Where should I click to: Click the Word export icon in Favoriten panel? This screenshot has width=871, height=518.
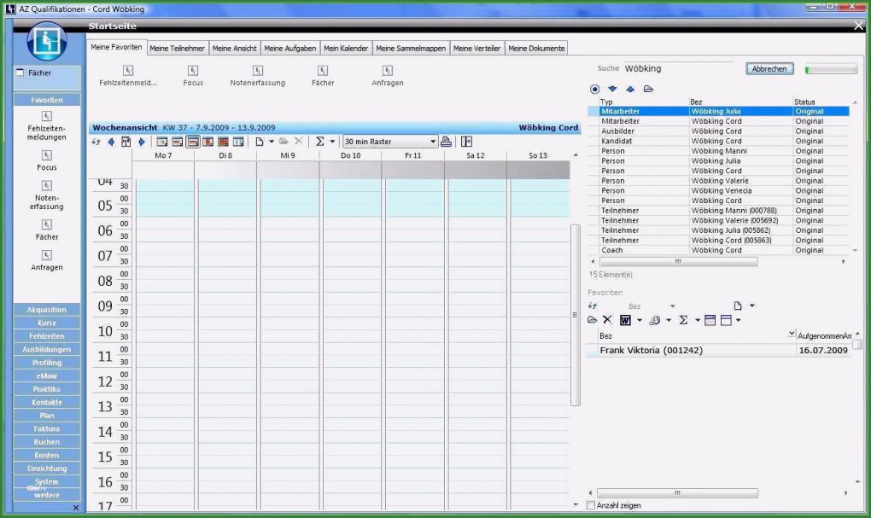626,319
